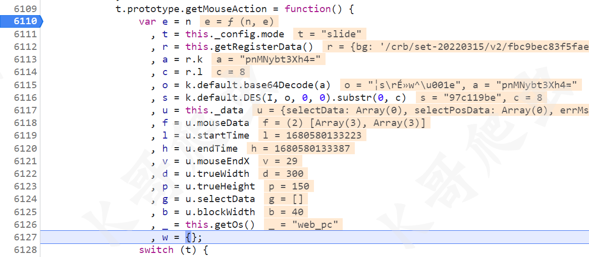Image resolution: width=589 pixels, height=257 pixels.
Task: Click the inline value f = (2) [Array(3), Array(3)]
Action: click(345, 122)
